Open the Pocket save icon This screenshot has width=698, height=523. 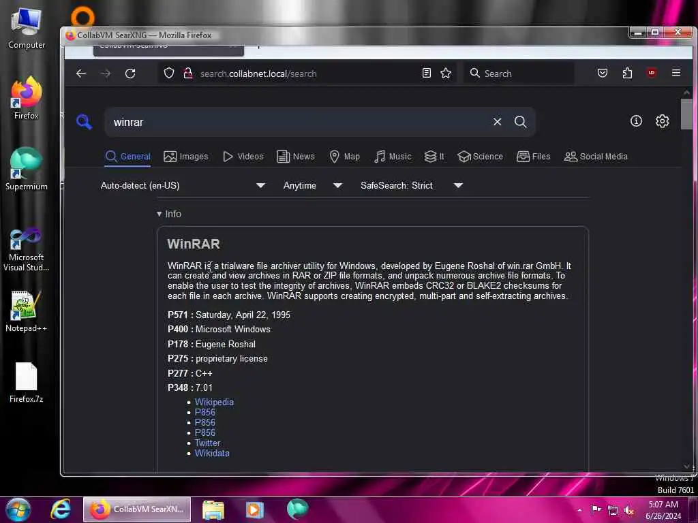pyautogui.click(x=603, y=73)
